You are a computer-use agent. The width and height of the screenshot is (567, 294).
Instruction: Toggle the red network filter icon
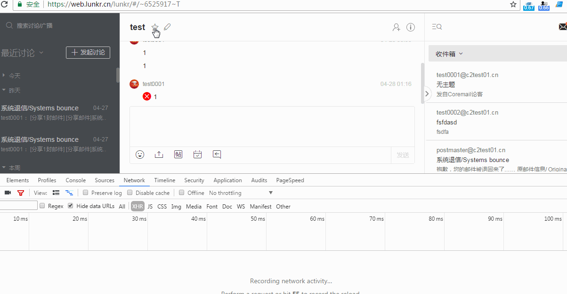click(21, 193)
